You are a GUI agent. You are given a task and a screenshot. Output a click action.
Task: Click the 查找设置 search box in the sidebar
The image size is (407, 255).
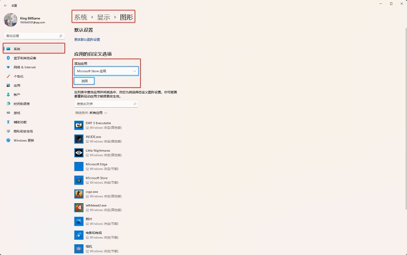[34, 36]
